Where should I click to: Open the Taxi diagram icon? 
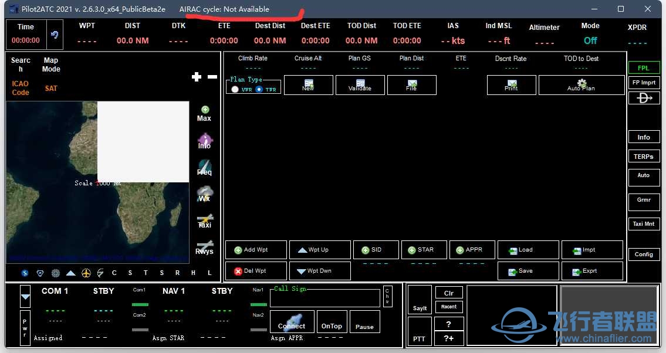pos(205,220)
